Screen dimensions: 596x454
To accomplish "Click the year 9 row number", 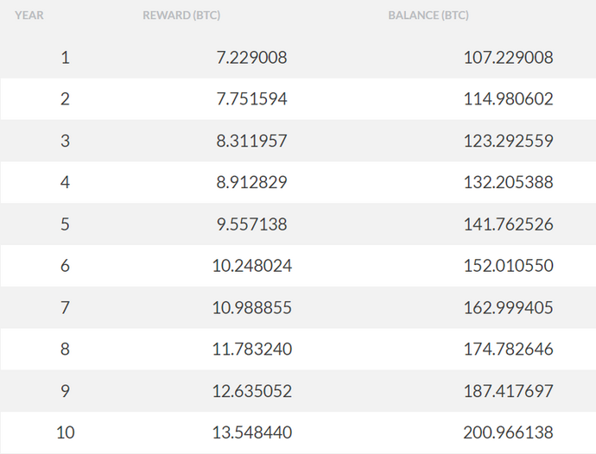I will (x=66, y=391).
